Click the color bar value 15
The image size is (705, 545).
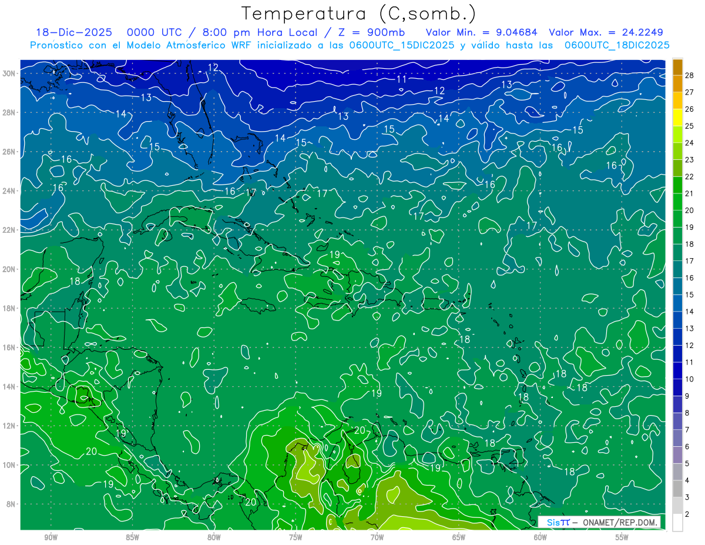click(x=690, y=295)
